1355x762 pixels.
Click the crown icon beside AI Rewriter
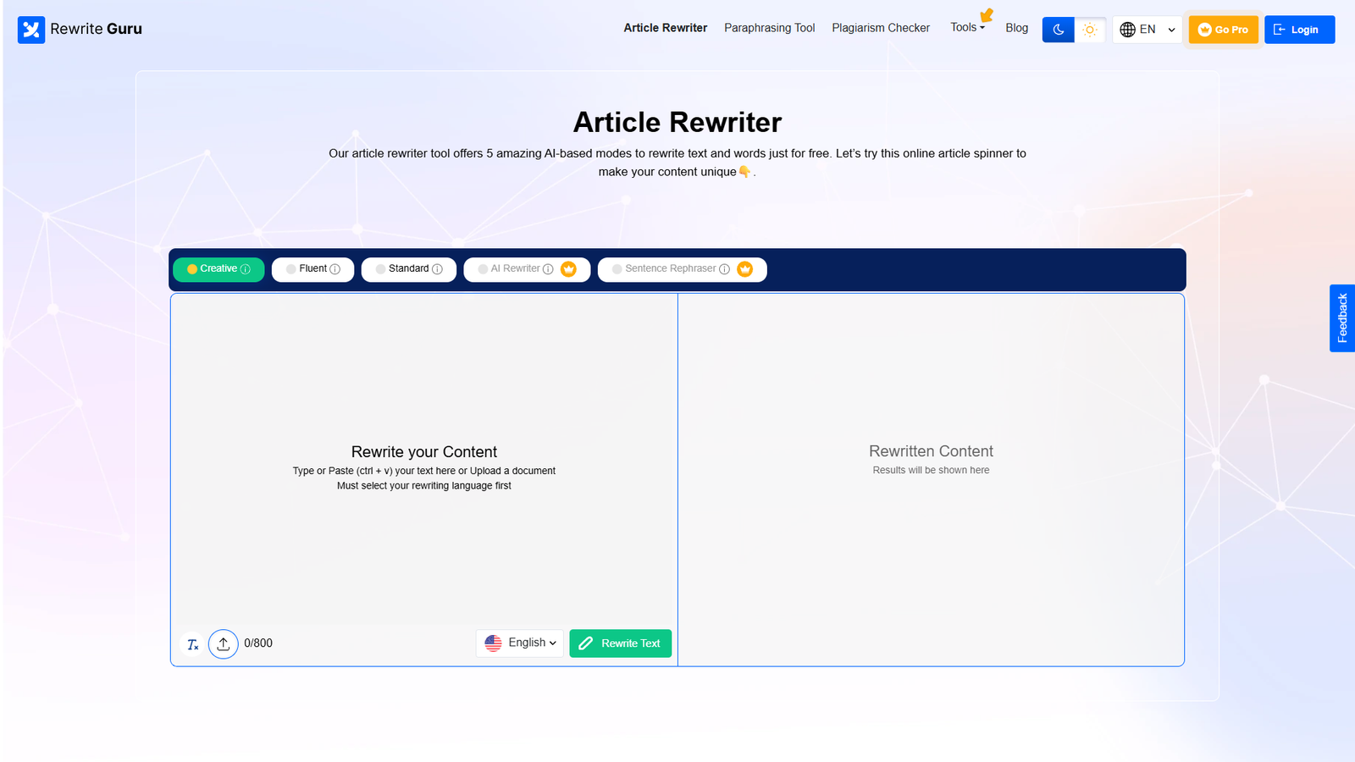(569, 269)
